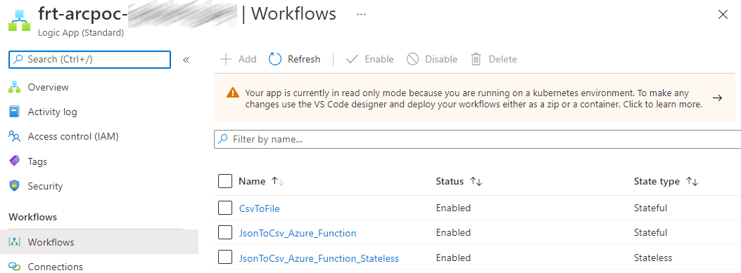Click the Add button in toolbar
The width and height of the screenshot is (741, 273).
coord(238,59)
